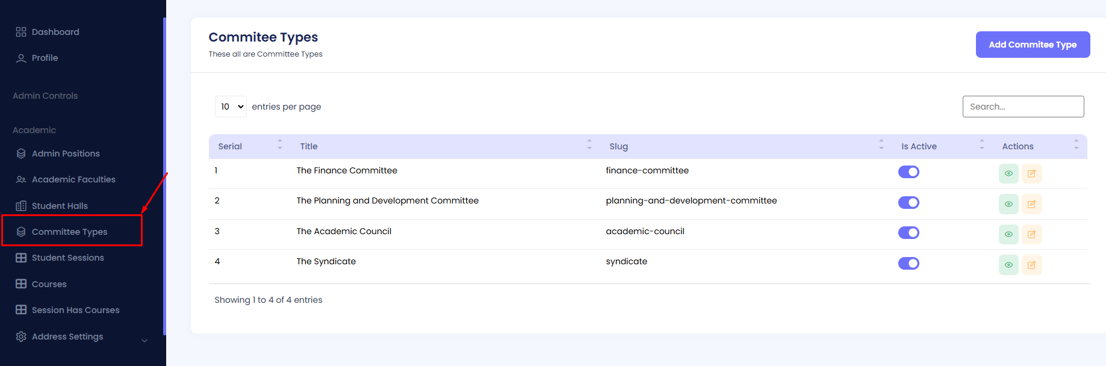Disable the Finance Committee active toggle
The image size is (1106, 366).
point(909,172)
